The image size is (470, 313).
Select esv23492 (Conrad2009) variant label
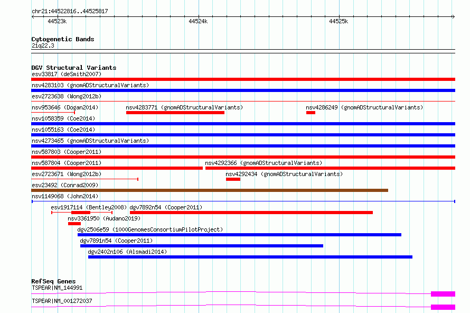(65, 185)
